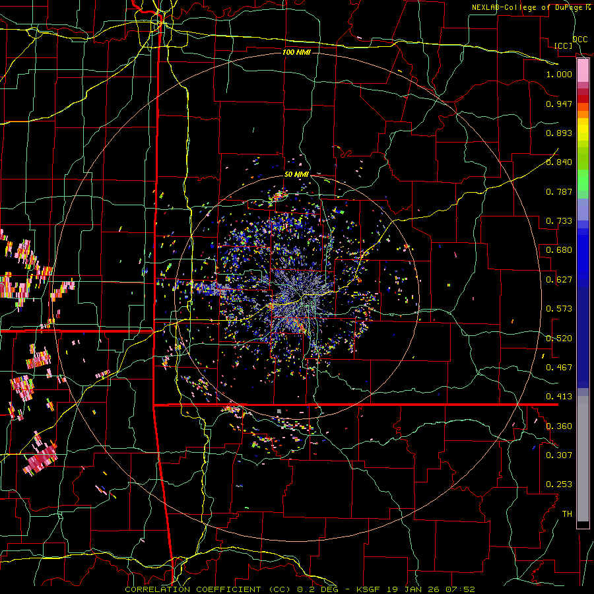Image resolution: width=594 pixels, height=594 pixels.
Task: Click the 0.893 legend value
Action: coord(559,133)
